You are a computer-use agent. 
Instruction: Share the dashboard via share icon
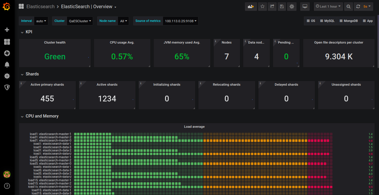click(272, 6)
